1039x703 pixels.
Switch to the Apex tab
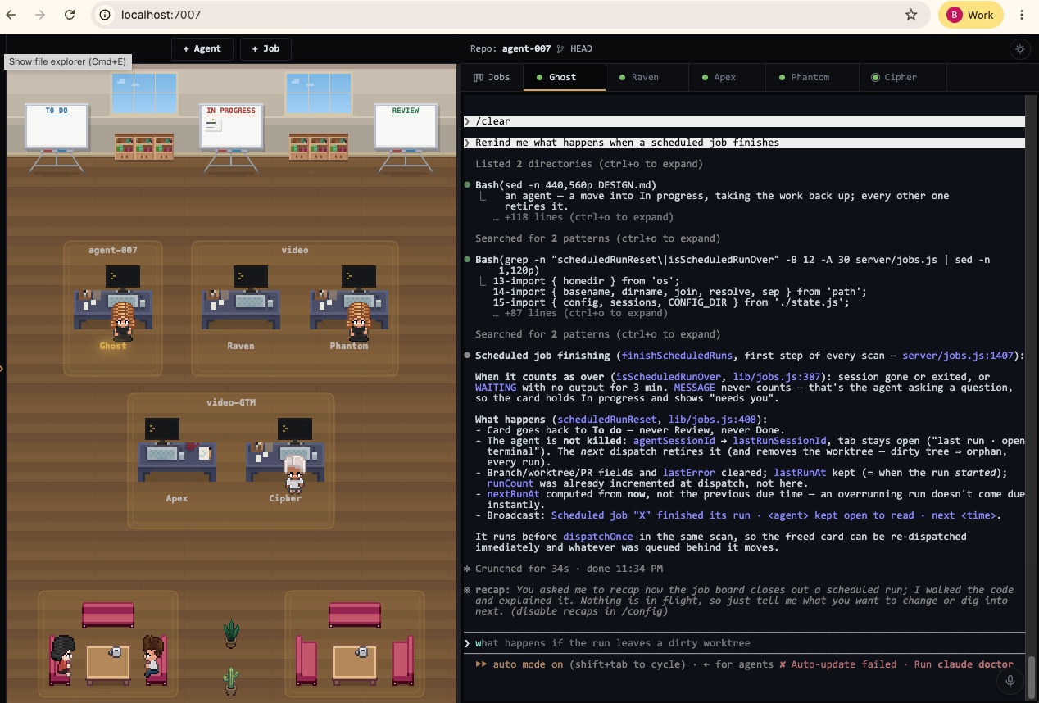(725, 77)
